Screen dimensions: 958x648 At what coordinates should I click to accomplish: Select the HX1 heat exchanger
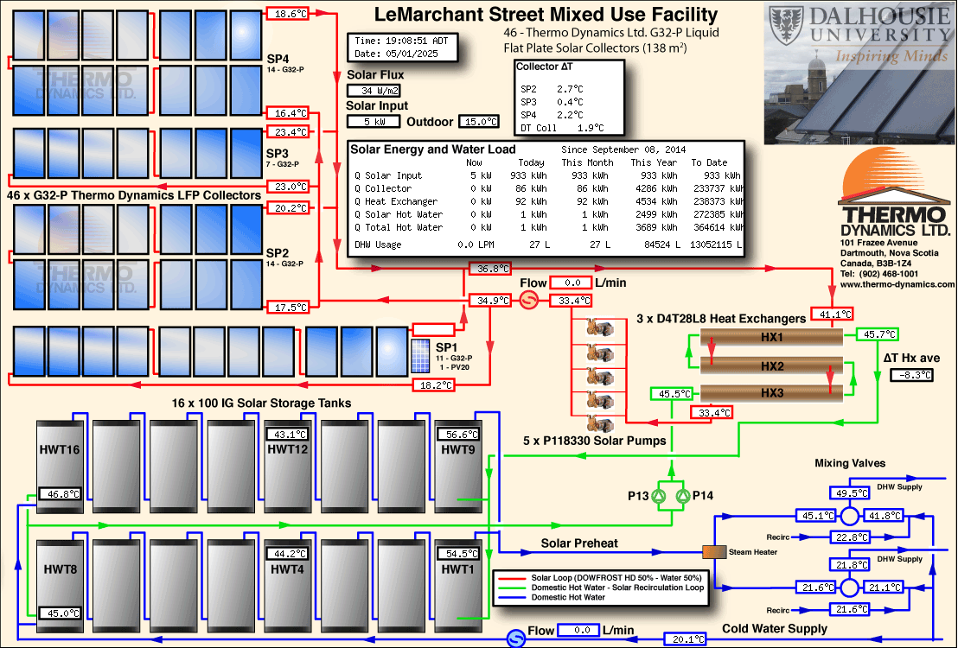771,337
